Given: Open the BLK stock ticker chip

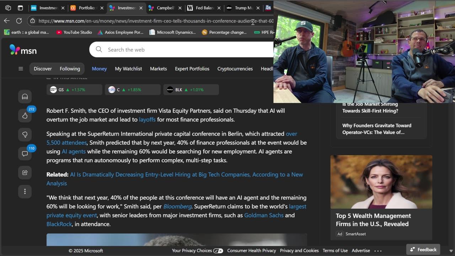Looking at the screenshot, I should click(x=191, y=90).
